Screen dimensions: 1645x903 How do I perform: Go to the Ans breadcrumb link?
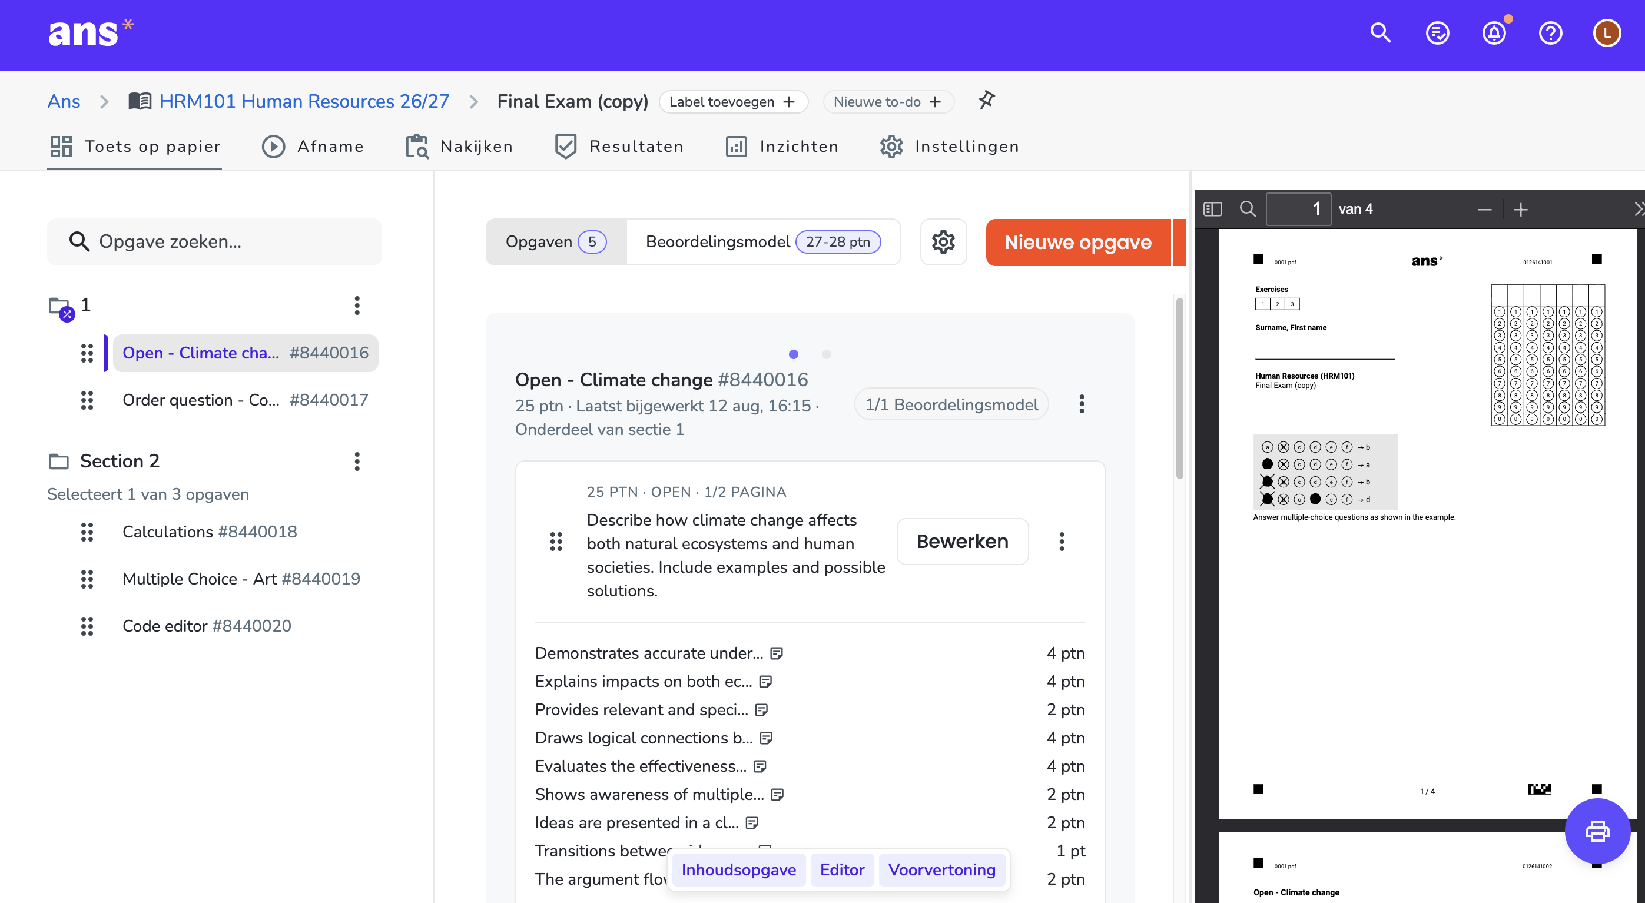coord(64,101)
